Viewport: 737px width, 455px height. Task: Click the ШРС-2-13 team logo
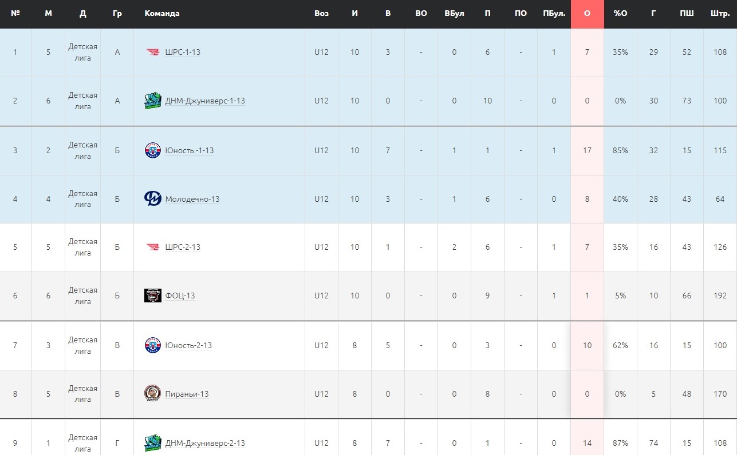[x=153, y=248]
